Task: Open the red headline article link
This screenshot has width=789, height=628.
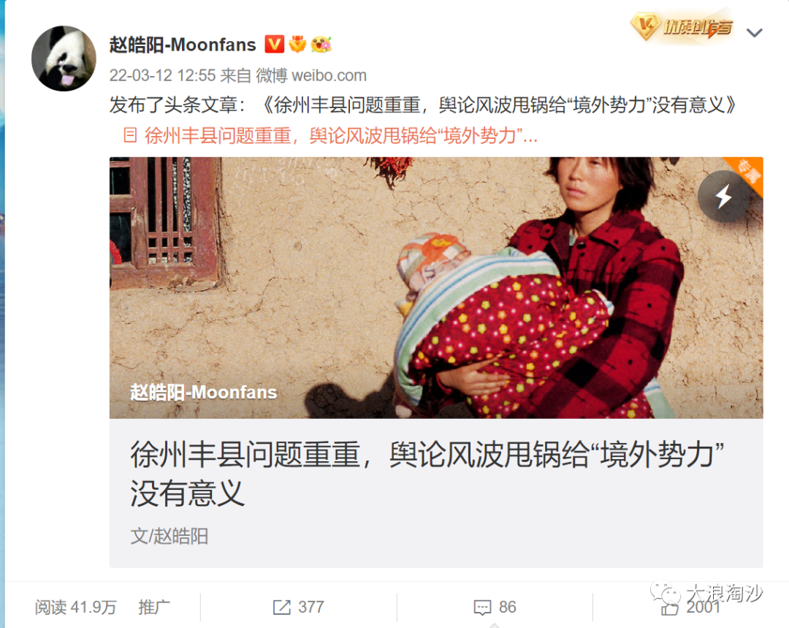Action: coord(340,135)
